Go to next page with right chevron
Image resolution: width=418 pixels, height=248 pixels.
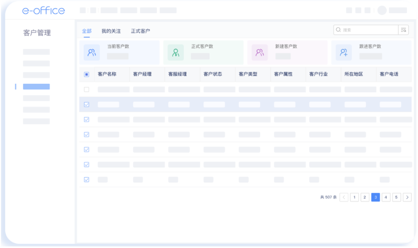[x=407, y=197]
